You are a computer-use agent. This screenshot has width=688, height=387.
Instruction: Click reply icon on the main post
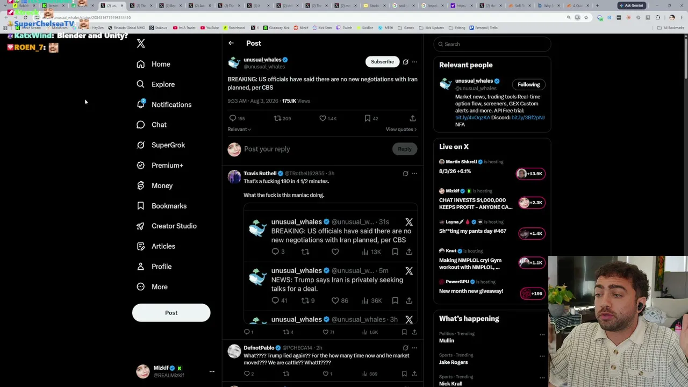[233, 118]
